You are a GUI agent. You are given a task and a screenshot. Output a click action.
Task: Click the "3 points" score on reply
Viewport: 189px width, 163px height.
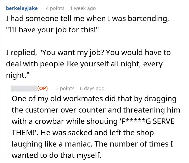tap(65, 89)
